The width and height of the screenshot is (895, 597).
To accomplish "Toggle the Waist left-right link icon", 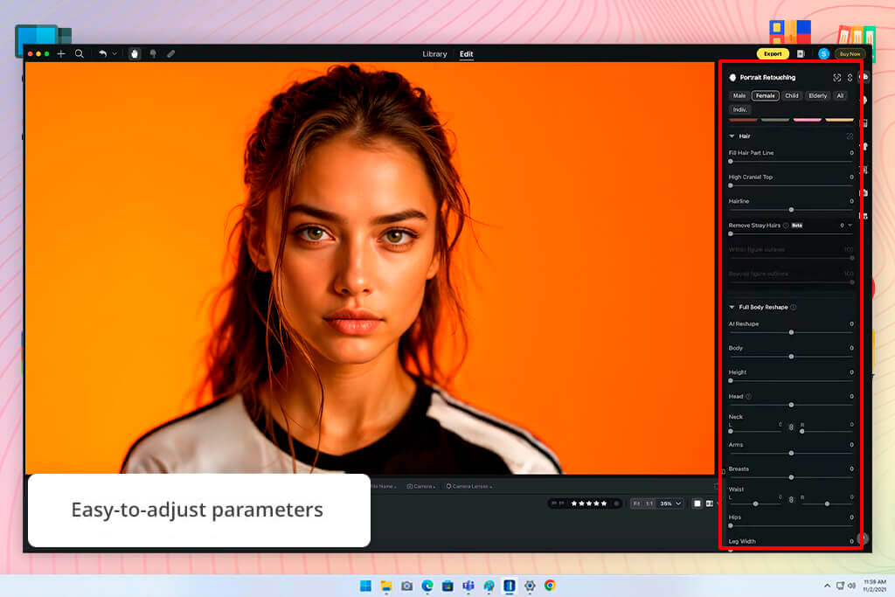I will 791,499.
